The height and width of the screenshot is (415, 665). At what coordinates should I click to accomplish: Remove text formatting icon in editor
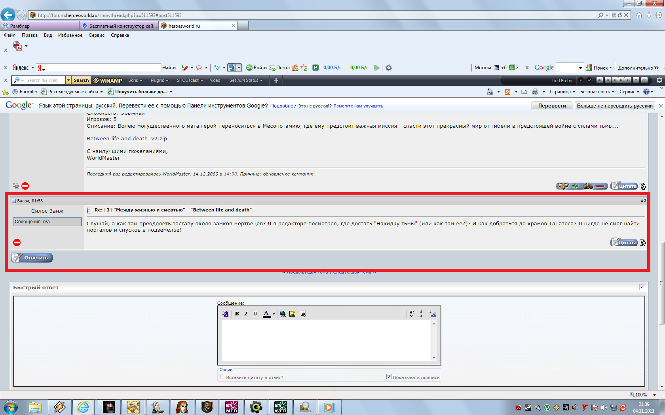226,314
